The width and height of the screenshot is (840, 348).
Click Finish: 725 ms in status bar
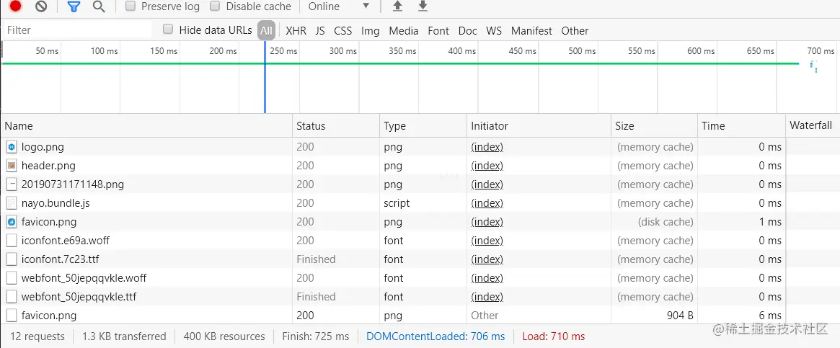[316, 336]
